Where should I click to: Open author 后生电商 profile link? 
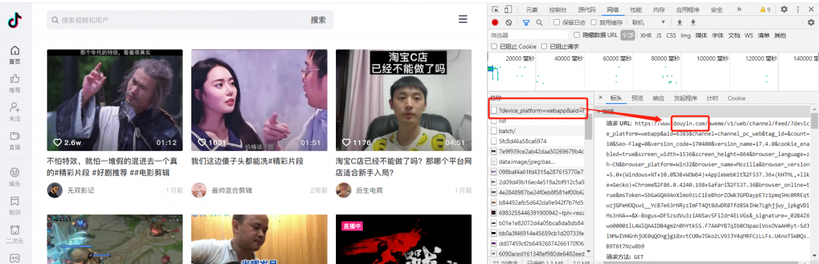pyautogui.click(x=369, y=190)
